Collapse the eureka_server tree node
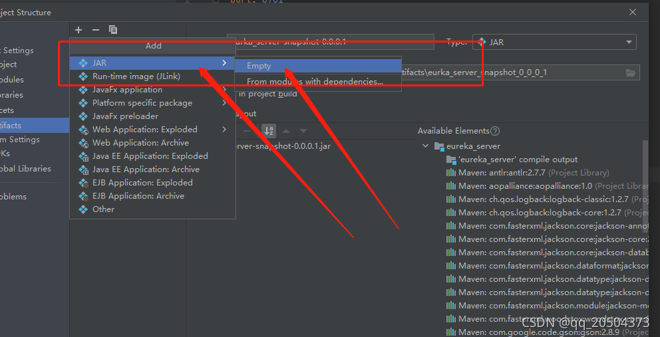The width and height of the screenshot is (660, 337). (x=426, y=146)
